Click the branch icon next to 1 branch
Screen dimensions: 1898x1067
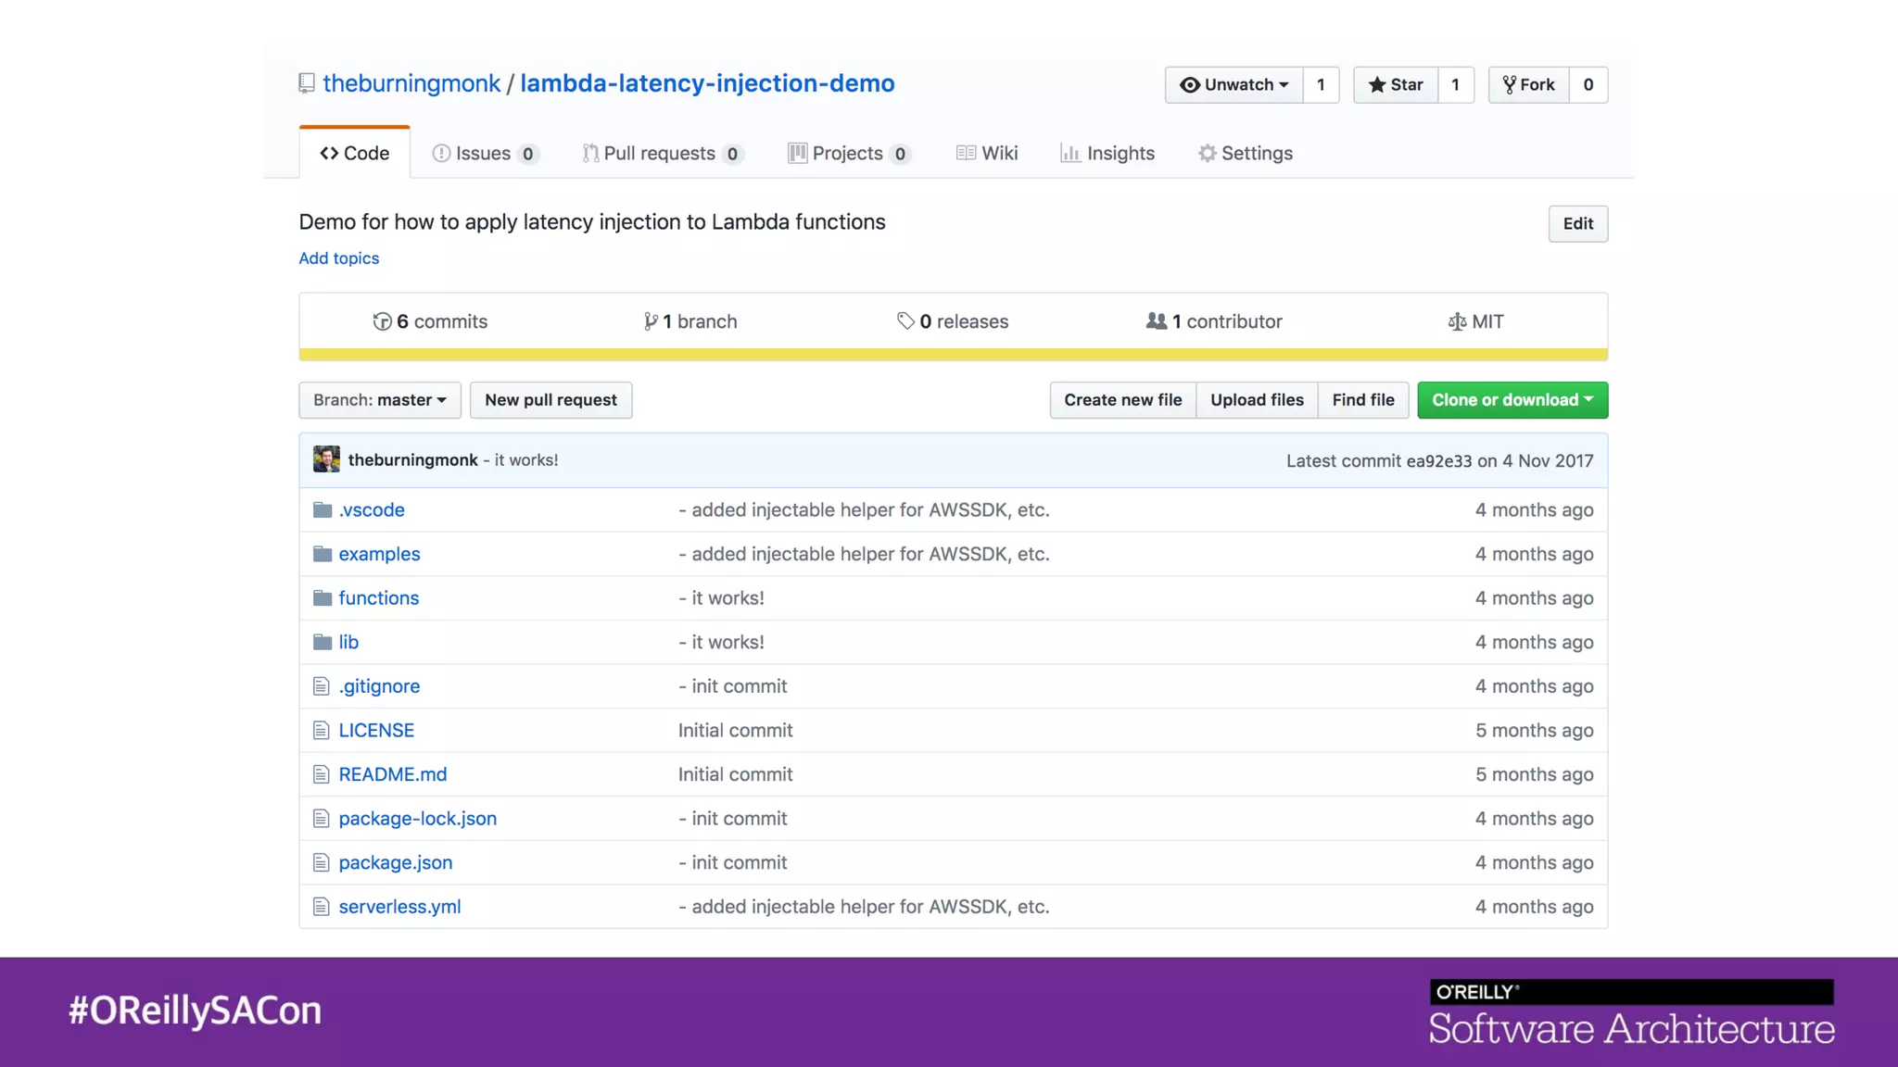click(651, 321)
